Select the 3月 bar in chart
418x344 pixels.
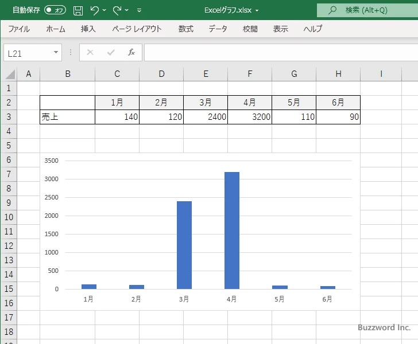coord(184,245)
